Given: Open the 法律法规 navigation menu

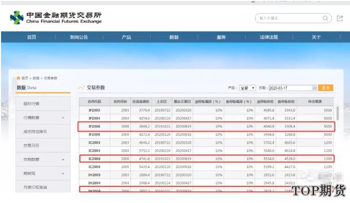Looking at the screenshot, I should pyautogui.click(x=269, y=37).
